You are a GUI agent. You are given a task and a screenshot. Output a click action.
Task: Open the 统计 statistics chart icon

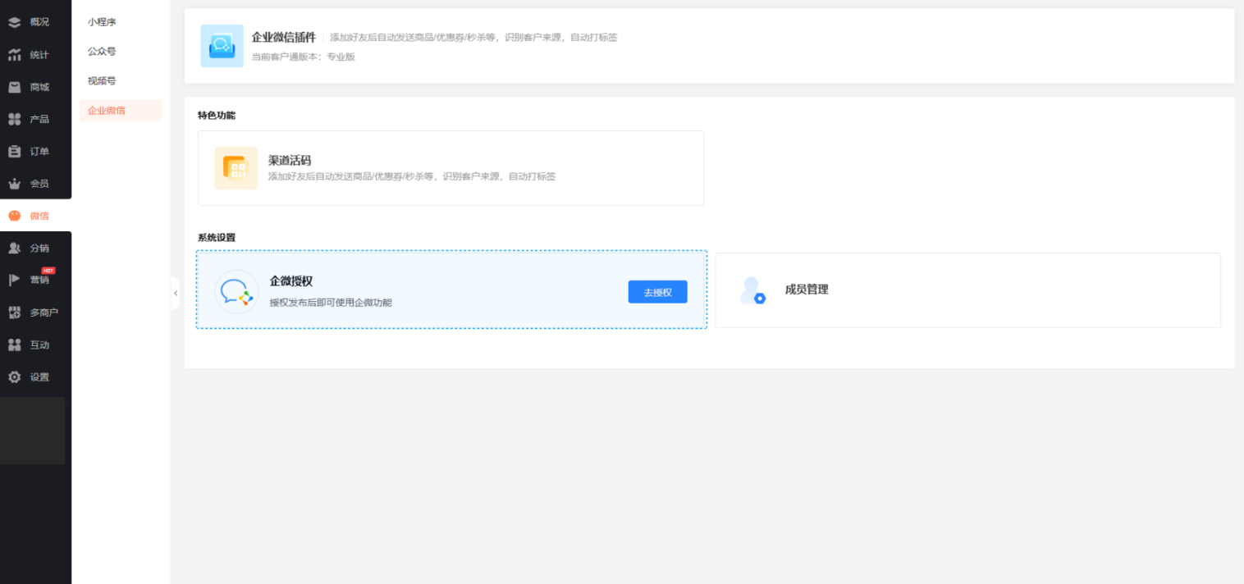click(x=15, y=55)
